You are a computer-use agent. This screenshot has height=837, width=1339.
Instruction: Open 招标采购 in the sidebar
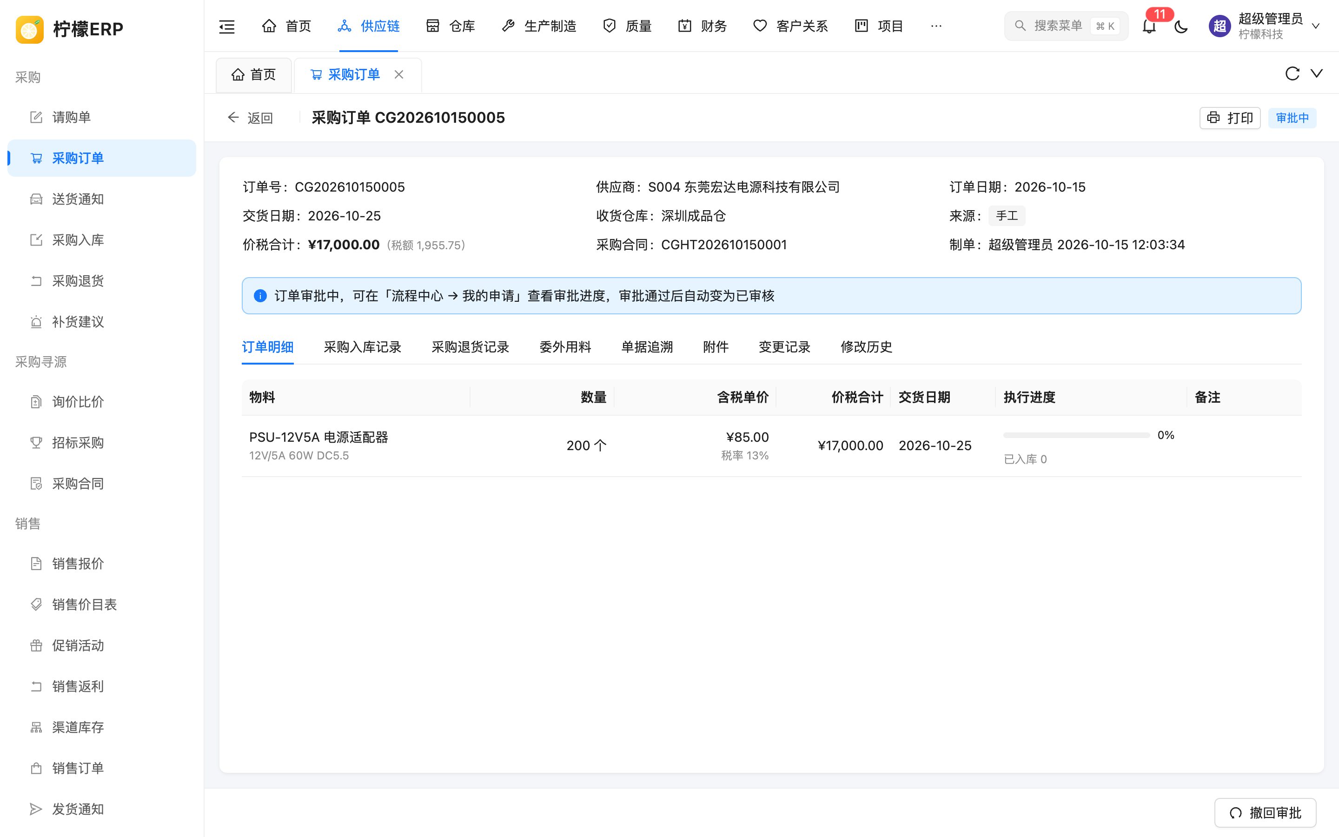pos(102,443)
